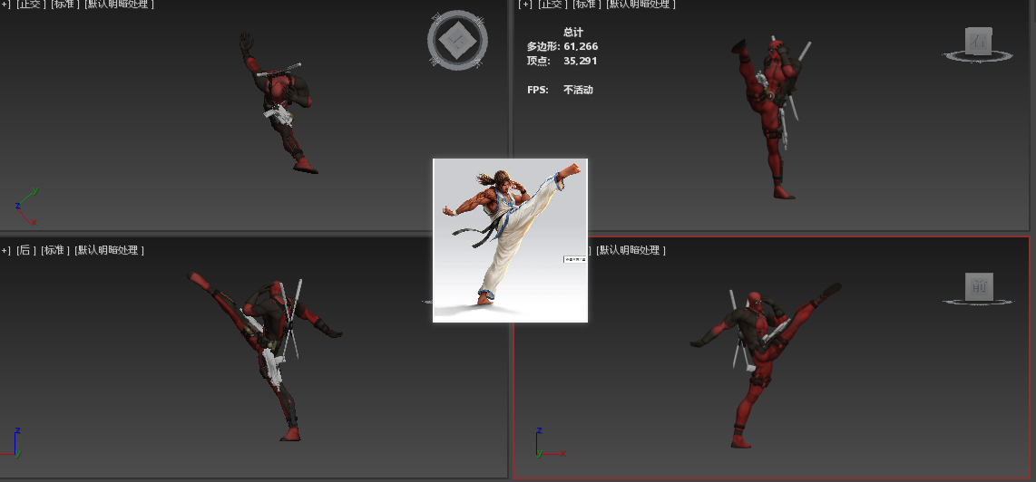Open [默认明暗处理] menu in the 后 viewport

pos(110,250)
